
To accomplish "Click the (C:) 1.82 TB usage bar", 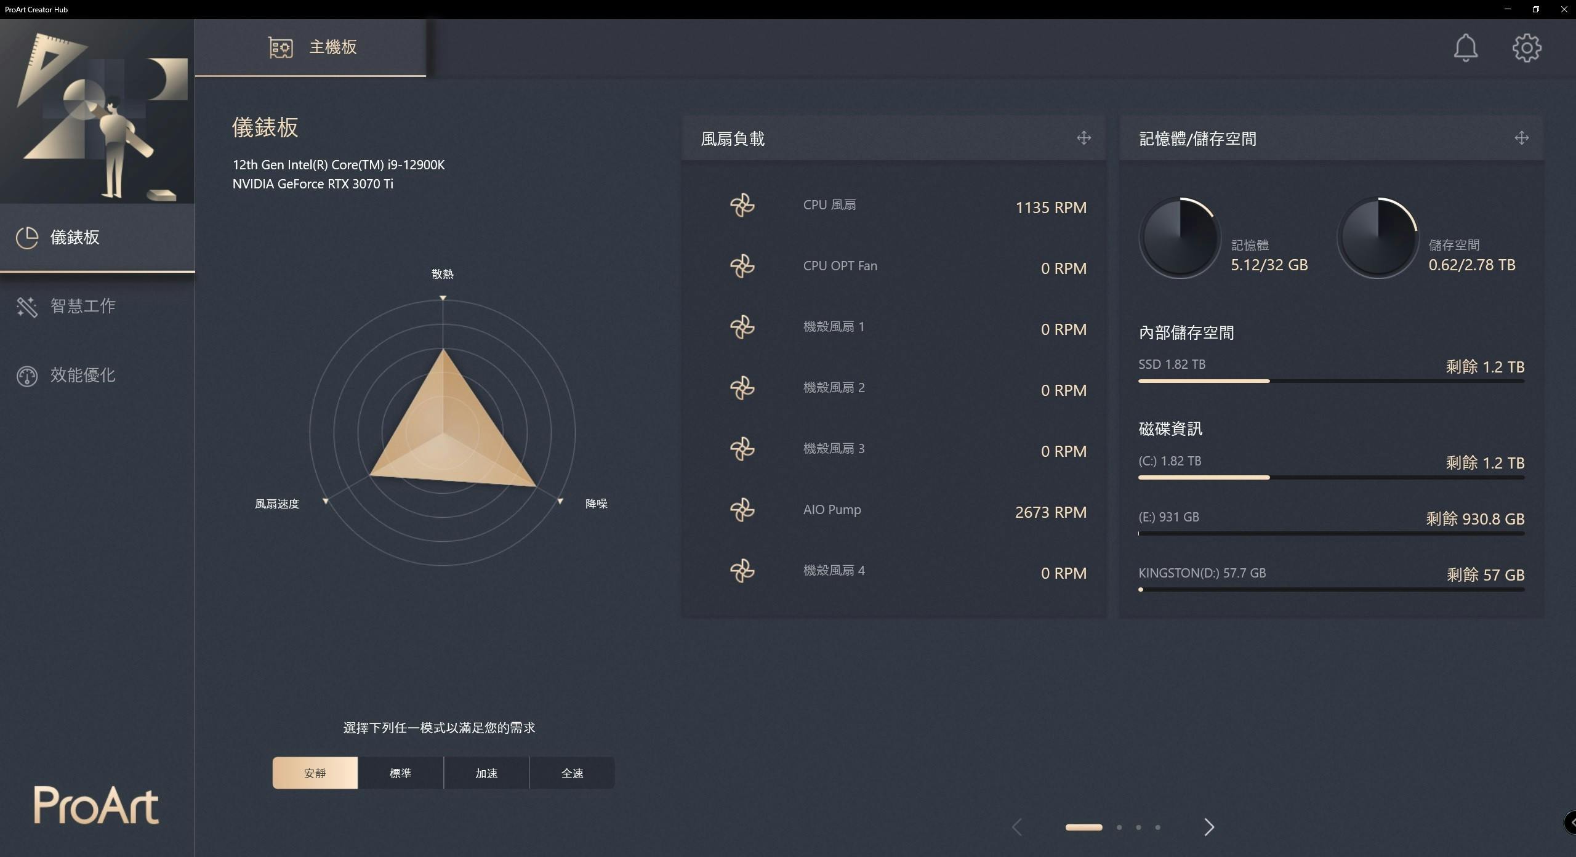I will click(1331, 477).
